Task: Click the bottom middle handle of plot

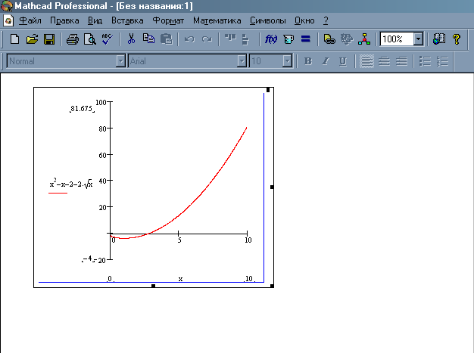Action: [153, 286]
